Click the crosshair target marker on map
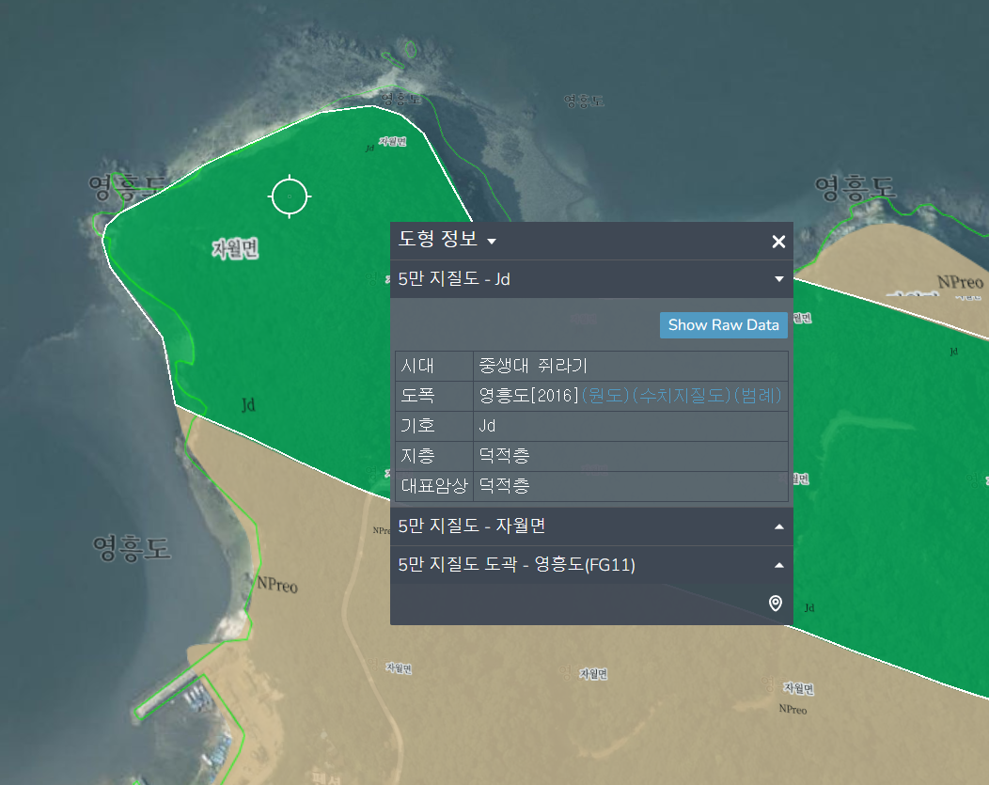Screen dimensions: 989x785 [290, 196]
